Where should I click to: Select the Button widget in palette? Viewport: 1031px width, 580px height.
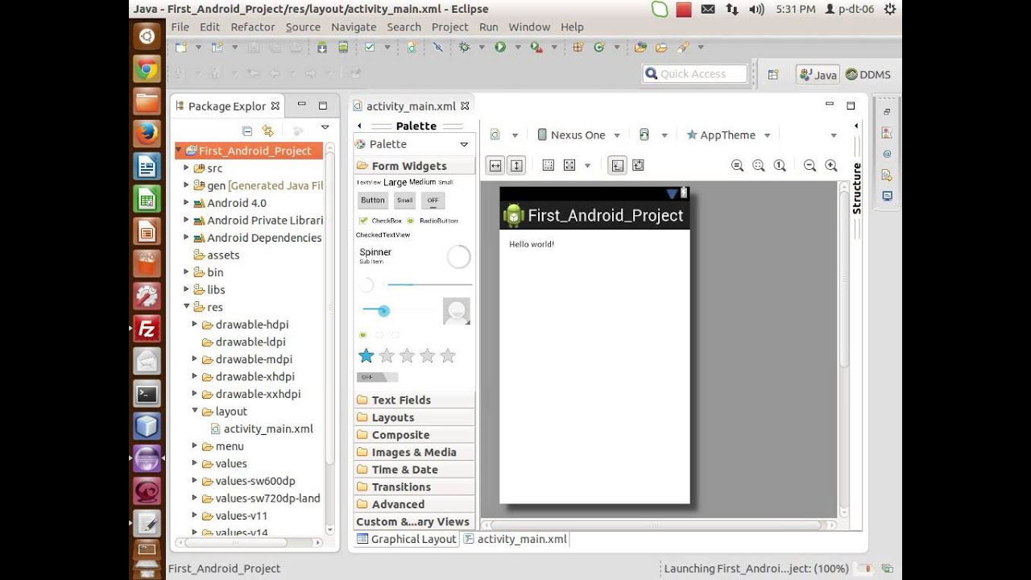pyautogui.click(x=373, y=201)
